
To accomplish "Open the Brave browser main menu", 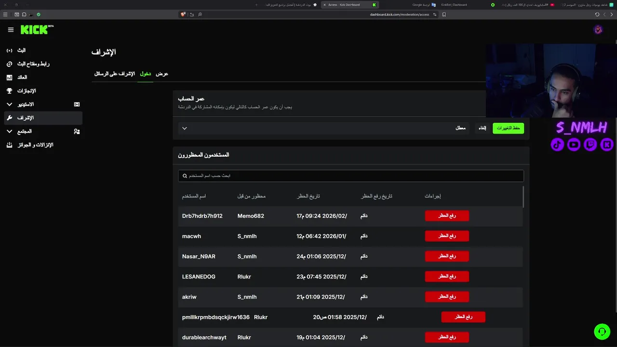I will point(5,14).
